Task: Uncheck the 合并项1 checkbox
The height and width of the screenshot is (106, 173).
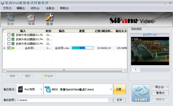Action: click(x=9, y=48)
